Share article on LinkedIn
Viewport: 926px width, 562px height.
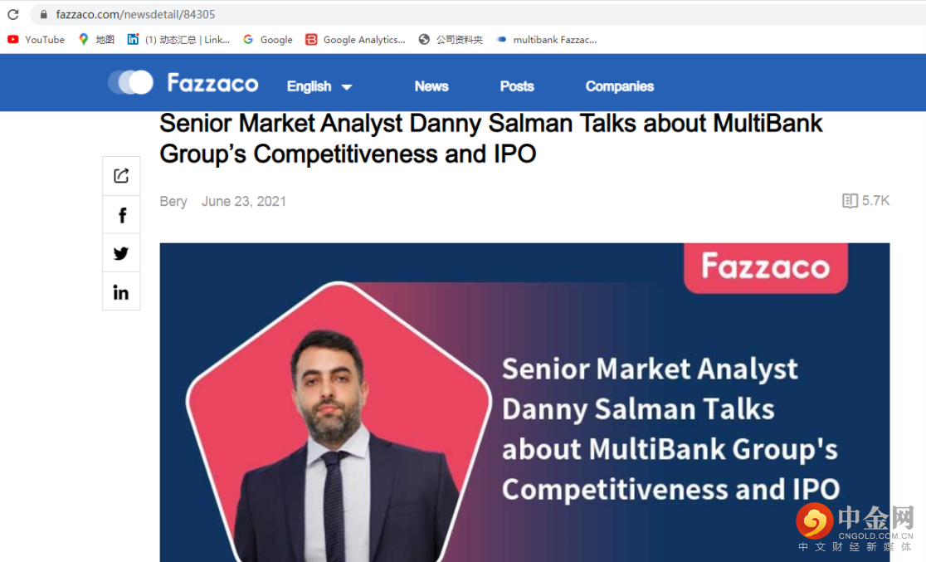[x=121, y=292]
